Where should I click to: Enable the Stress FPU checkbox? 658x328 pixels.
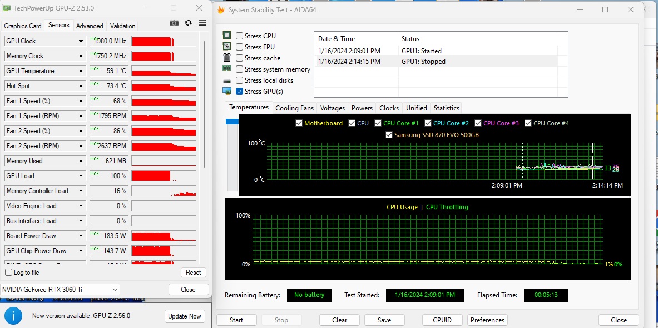point(239,47)
